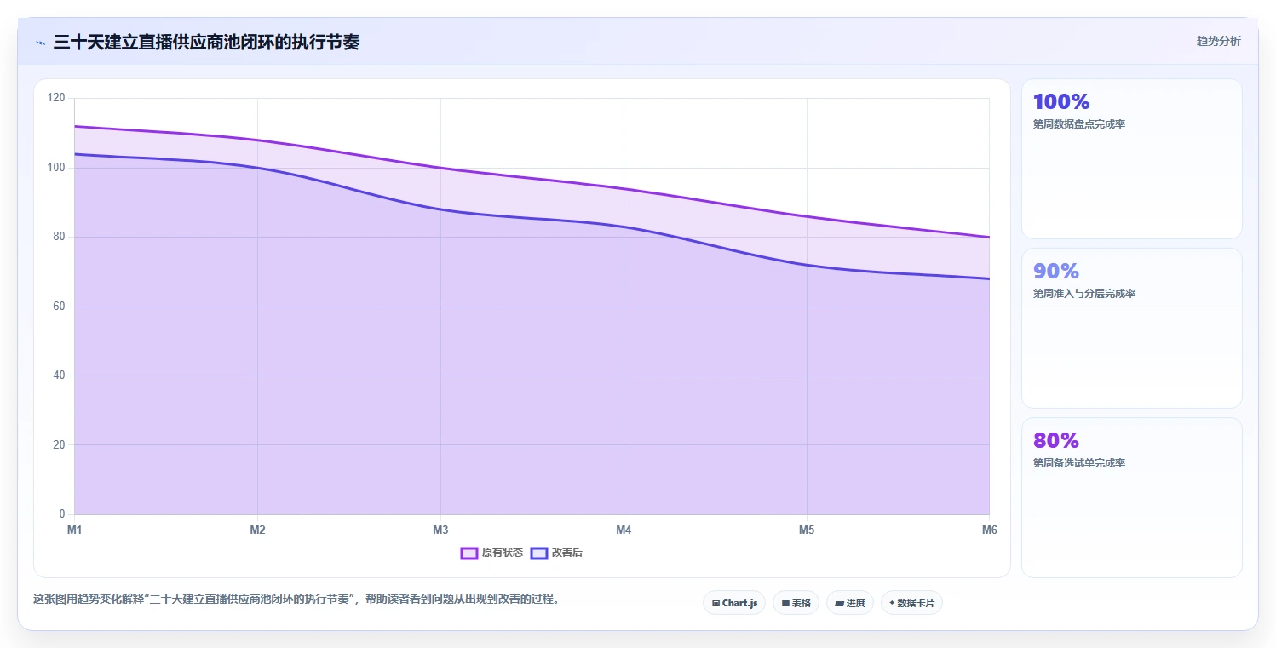Open the 80% 第周备选试单完成率 card

coord(1132,497)
